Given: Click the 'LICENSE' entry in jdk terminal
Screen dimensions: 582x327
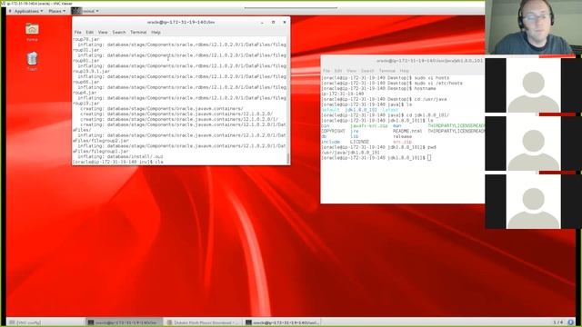Looking at the screenshot, I should [359, 142].
